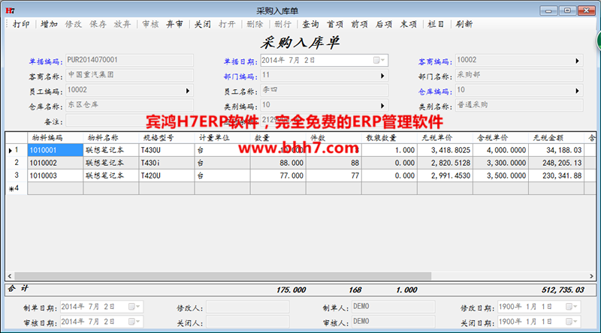Open the 客商编码 lookup arrow

tap(577, 61)
